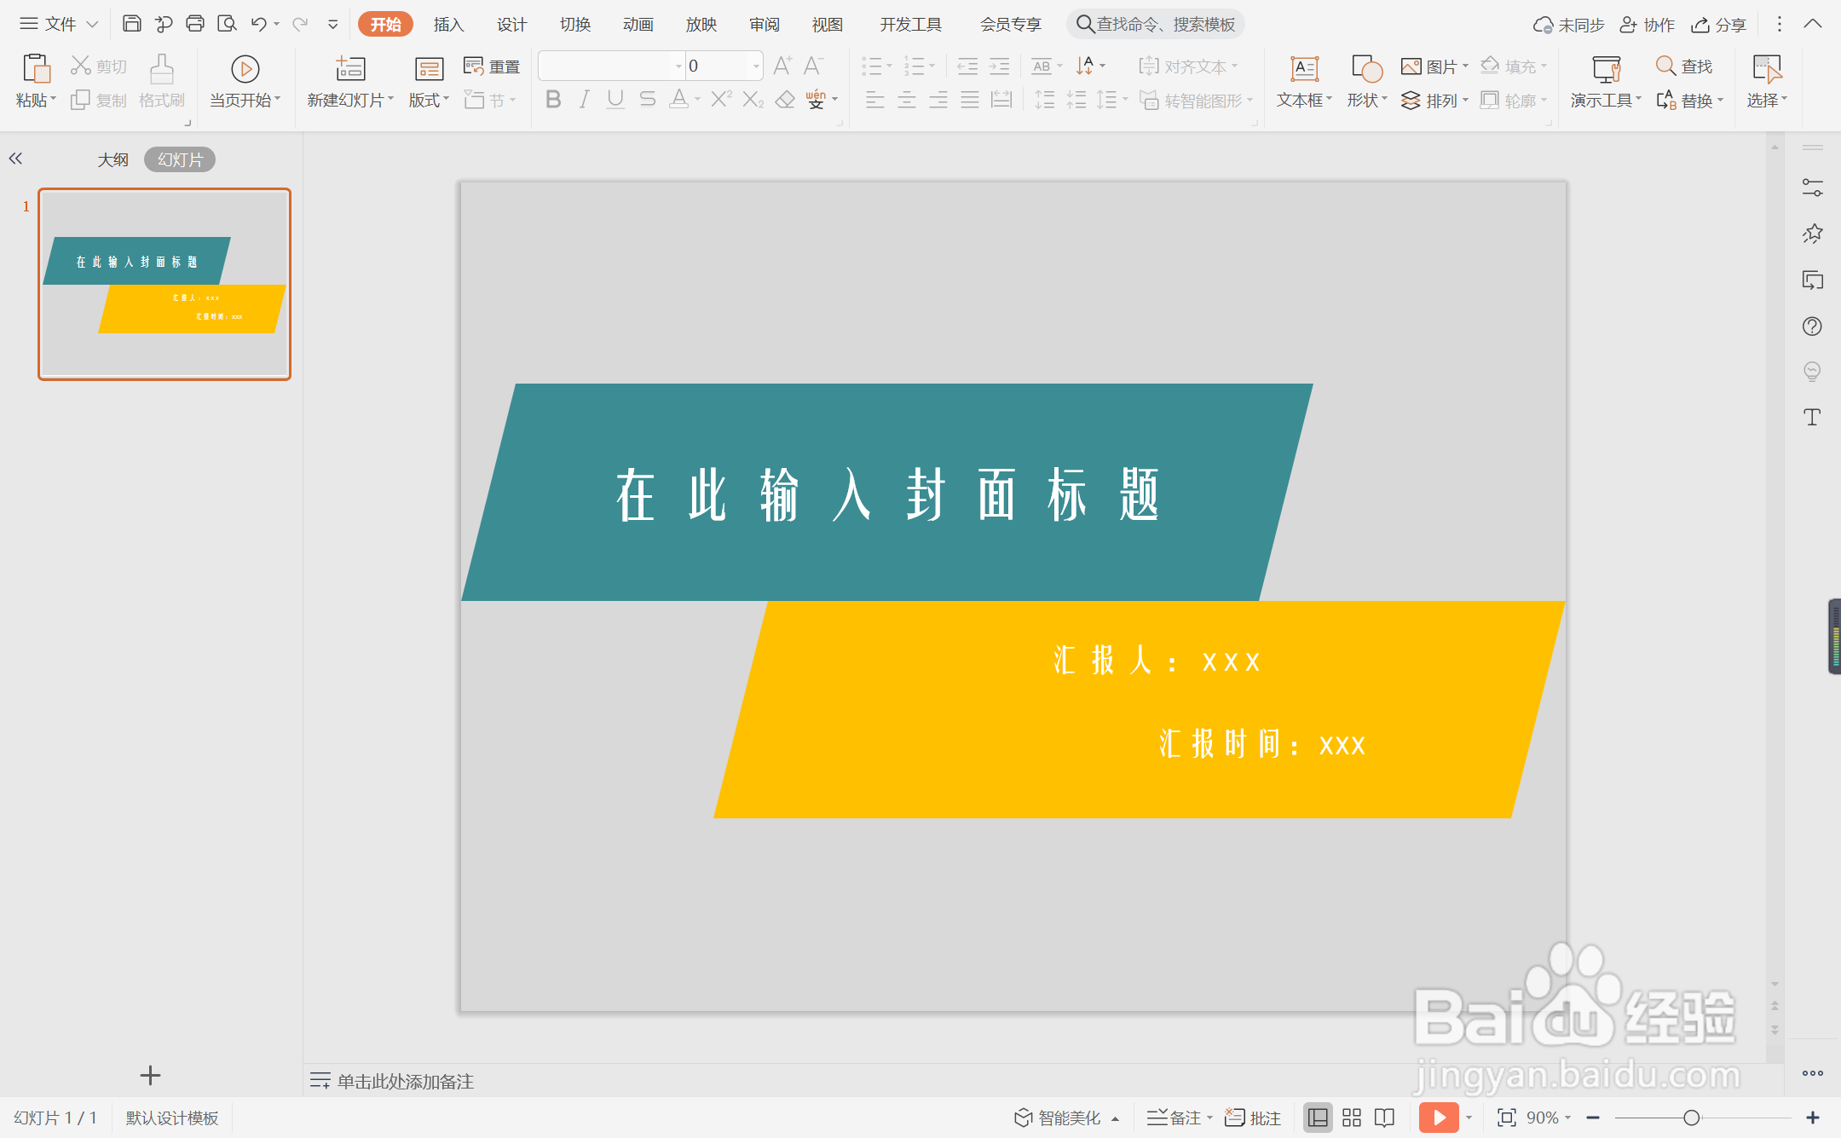The height and width of the screenshot is (1138, 1841).
Task: Toggle italic formatting
Action: (x=583, y=100)
